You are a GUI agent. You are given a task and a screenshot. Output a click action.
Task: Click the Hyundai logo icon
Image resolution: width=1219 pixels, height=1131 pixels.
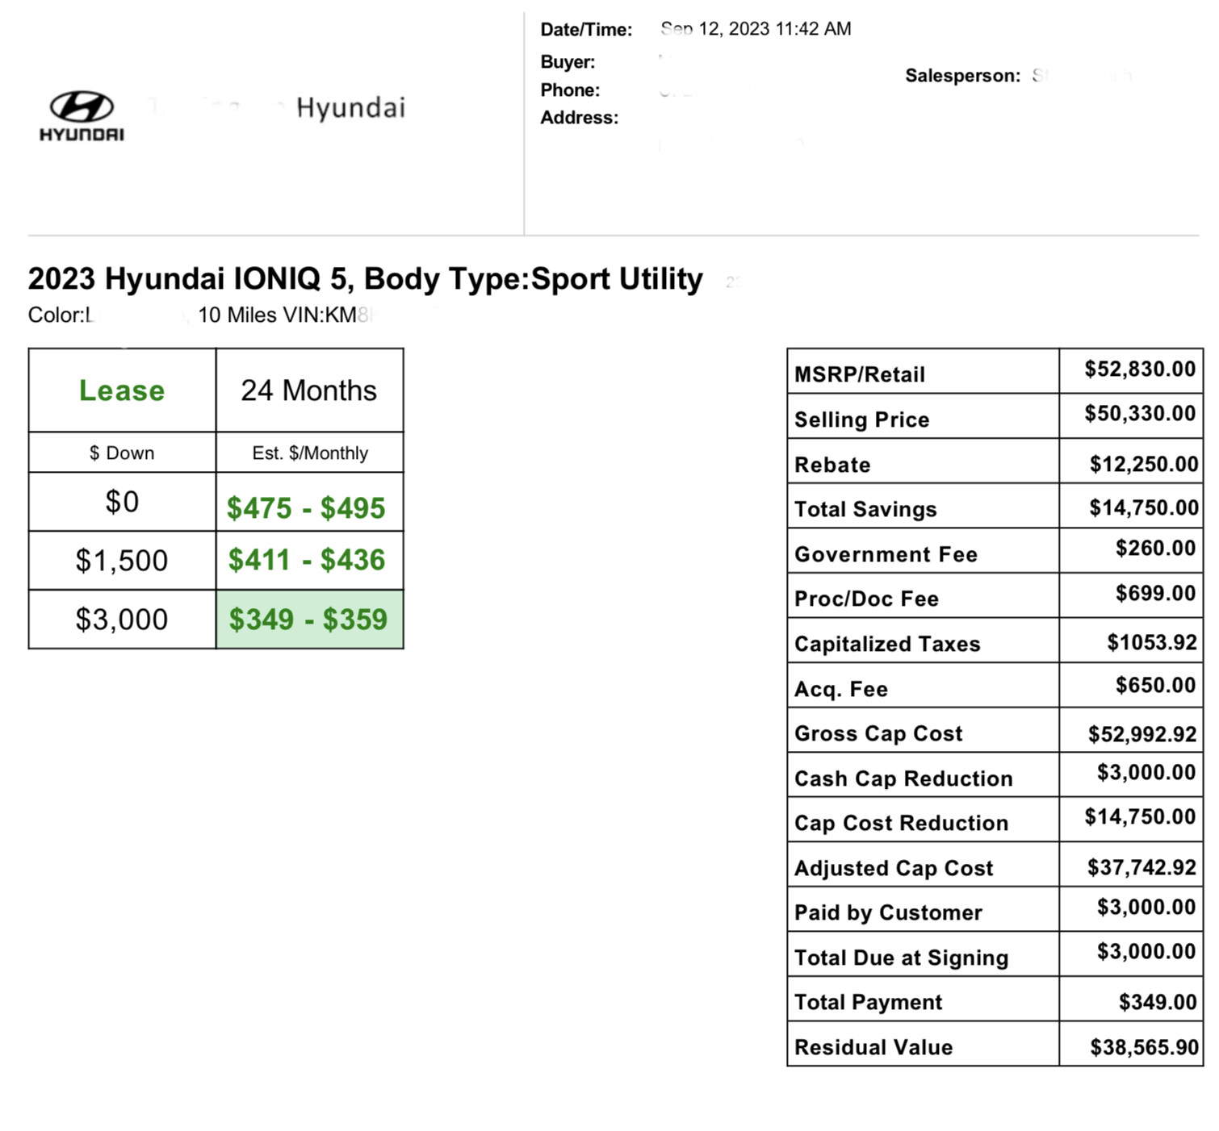pos(82,116)
